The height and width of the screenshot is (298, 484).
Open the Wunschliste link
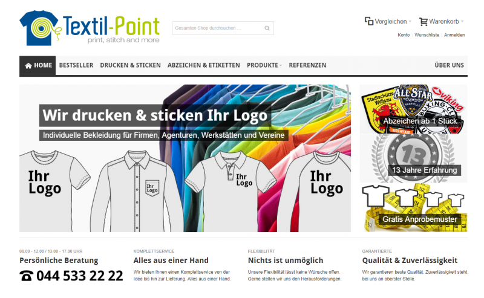click(x=427, y=35)
